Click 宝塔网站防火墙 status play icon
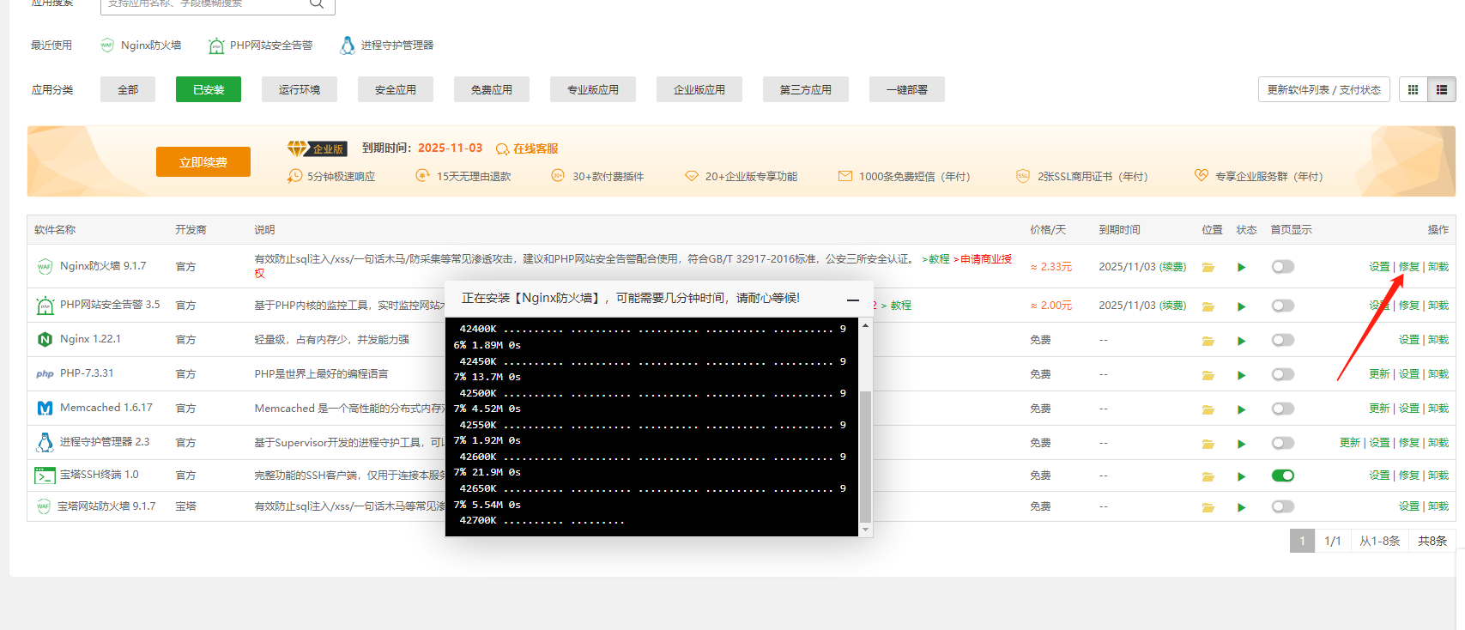 pos(1241,507)
